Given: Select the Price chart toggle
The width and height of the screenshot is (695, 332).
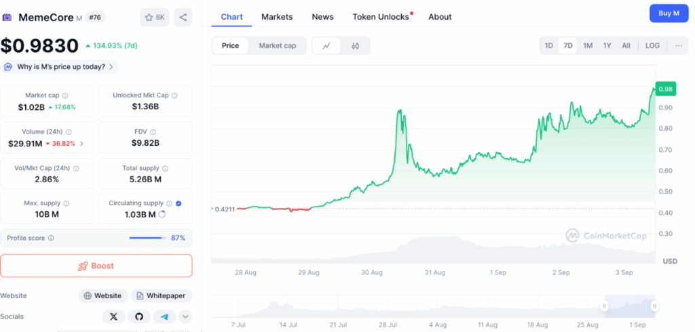Looking at the screenshot, I should [230, 46].
